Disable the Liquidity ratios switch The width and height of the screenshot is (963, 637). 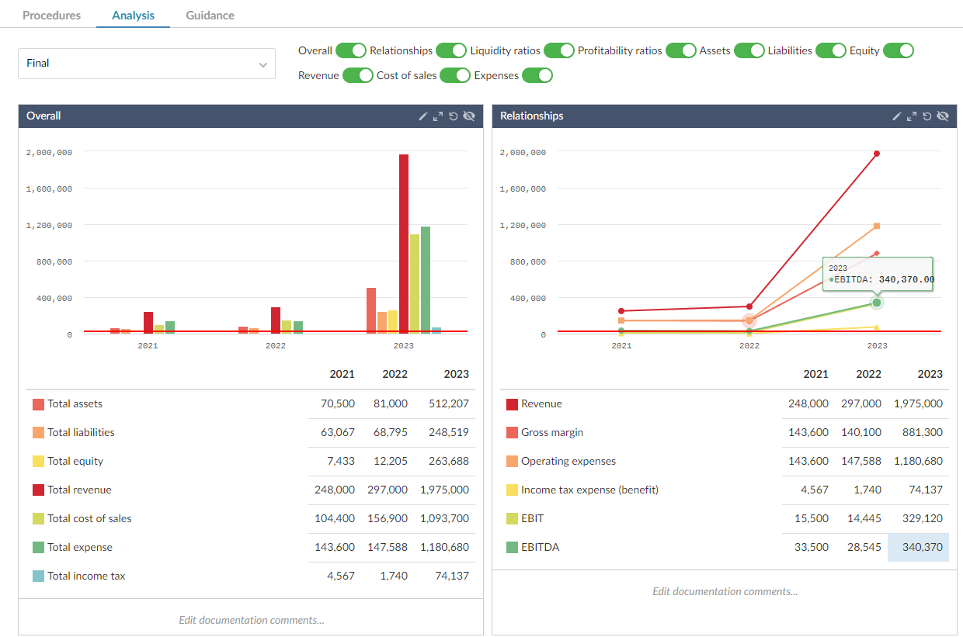[x=559, y=50]
